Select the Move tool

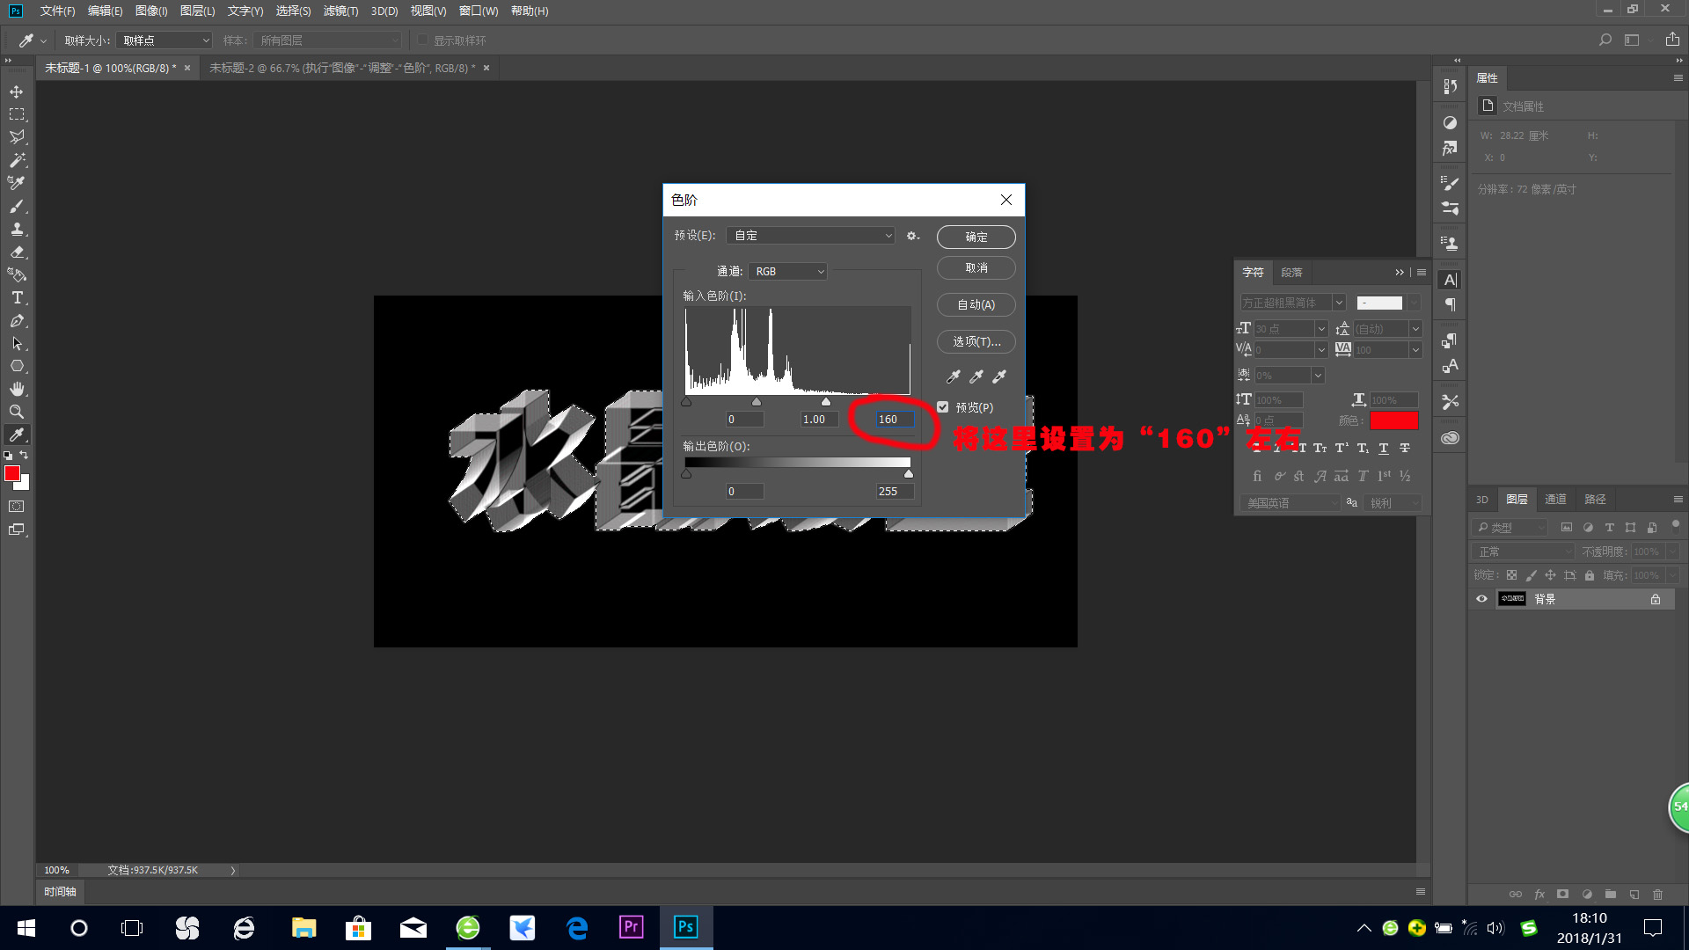tap(17, 91)
